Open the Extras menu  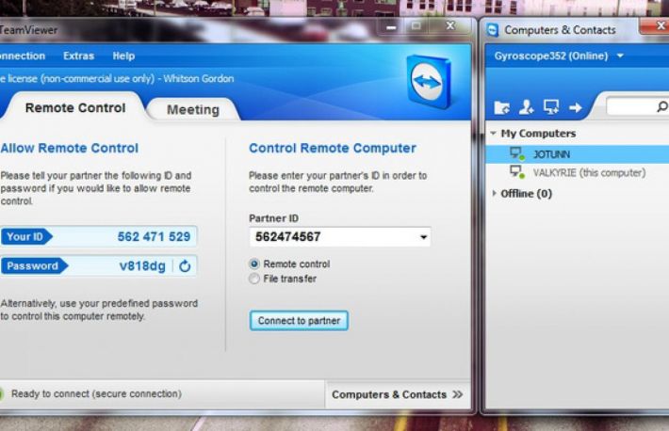78,56
